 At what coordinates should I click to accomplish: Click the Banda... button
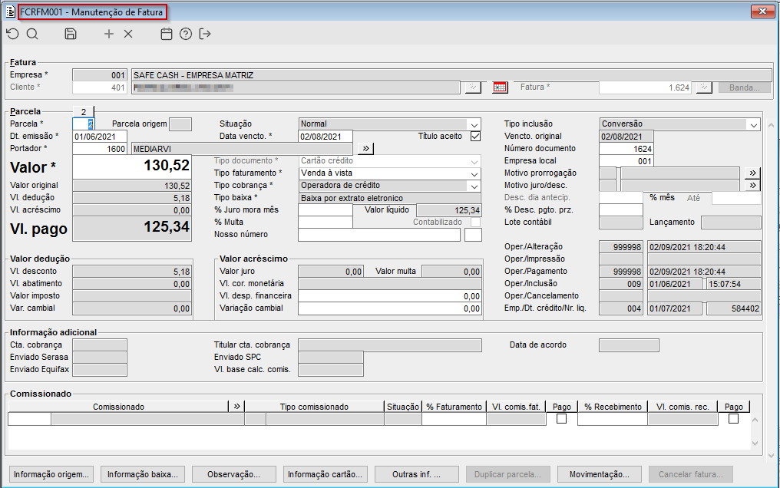[744, 87]
